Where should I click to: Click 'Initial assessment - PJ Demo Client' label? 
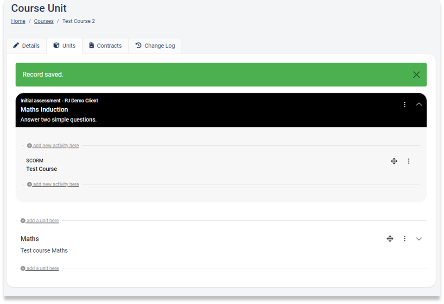pyautogui.click(x=59, y=101)
